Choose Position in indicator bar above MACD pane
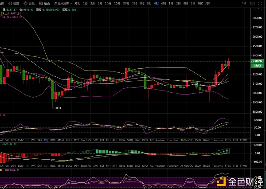 coord(160,140)
